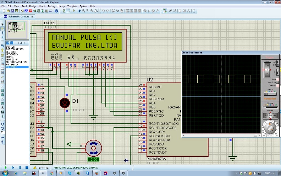This screenshot has width=281, height=176.
Task: Click the rotation angle input field
Action: 2,132
